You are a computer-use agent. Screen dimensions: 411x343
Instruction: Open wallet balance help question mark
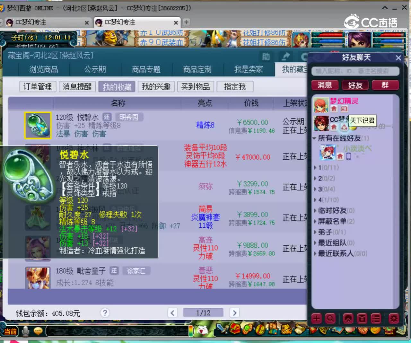coord(105,312)
